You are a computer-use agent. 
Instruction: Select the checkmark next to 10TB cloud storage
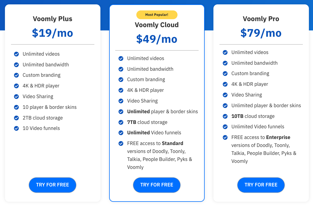(x=225, y=116)
